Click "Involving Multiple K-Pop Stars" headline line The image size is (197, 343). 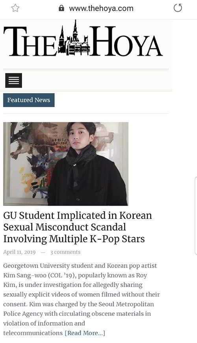tap(74, 239)
